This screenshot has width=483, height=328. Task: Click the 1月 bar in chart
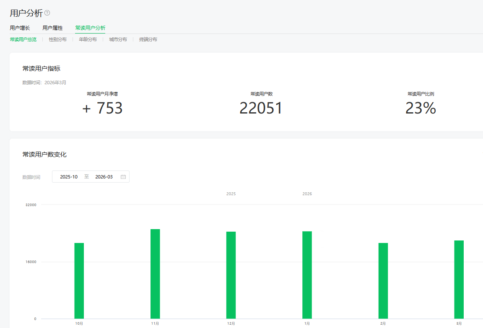[x=307, y=275]
